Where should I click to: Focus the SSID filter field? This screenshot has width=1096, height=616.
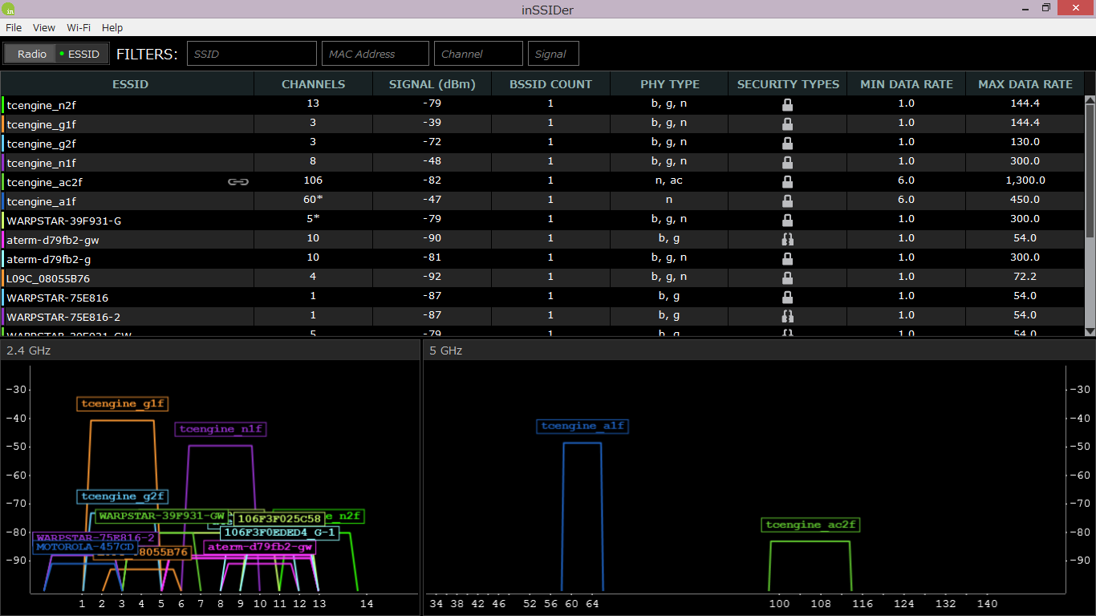coord(252,54)
